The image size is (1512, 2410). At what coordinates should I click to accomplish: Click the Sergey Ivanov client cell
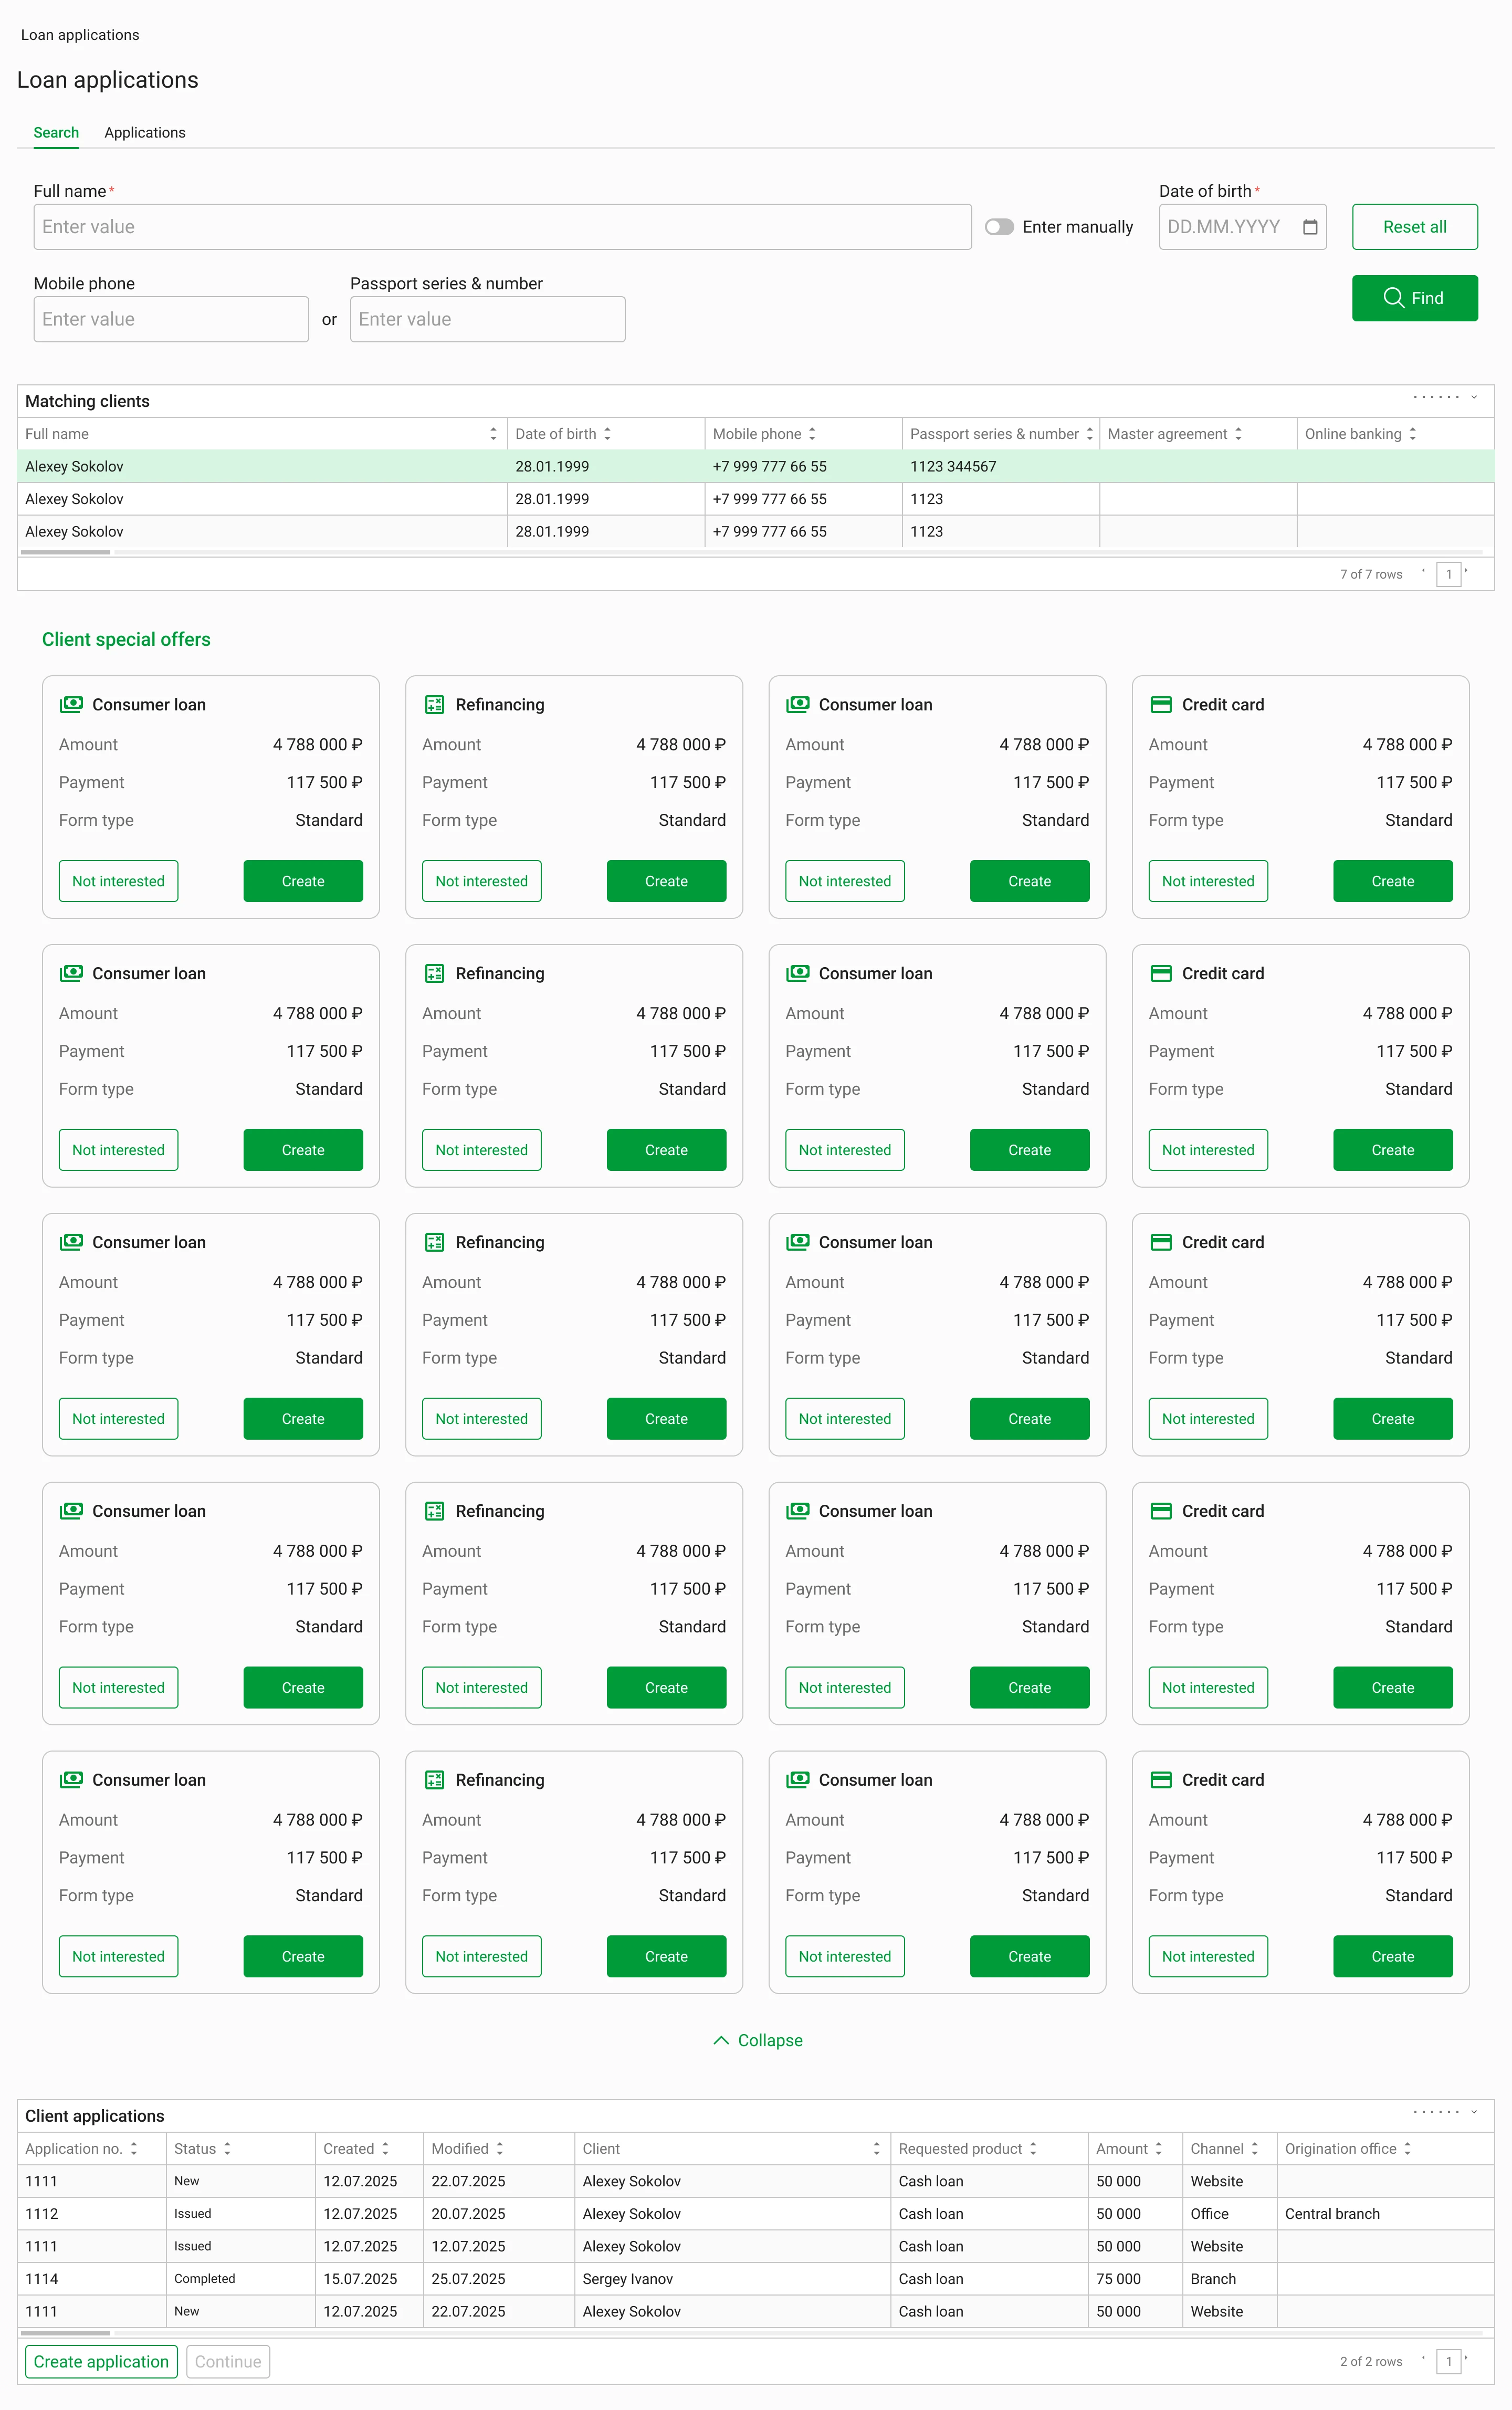(x=732, y=2279)
